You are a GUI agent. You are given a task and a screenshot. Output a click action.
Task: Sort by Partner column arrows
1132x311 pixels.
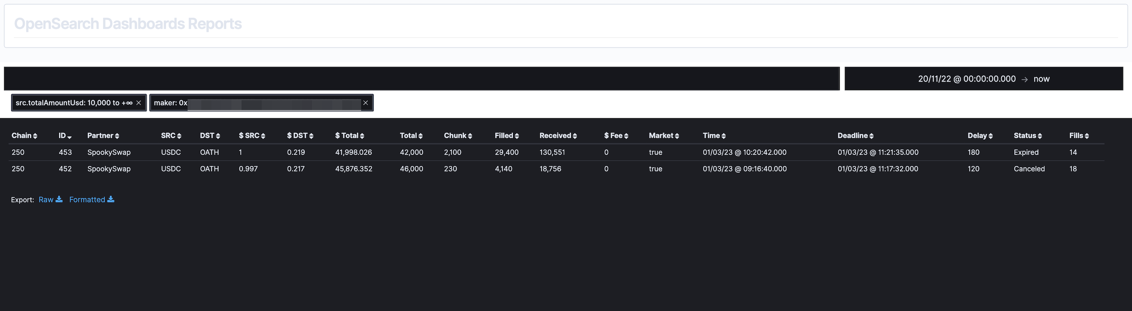click(117, 136)
